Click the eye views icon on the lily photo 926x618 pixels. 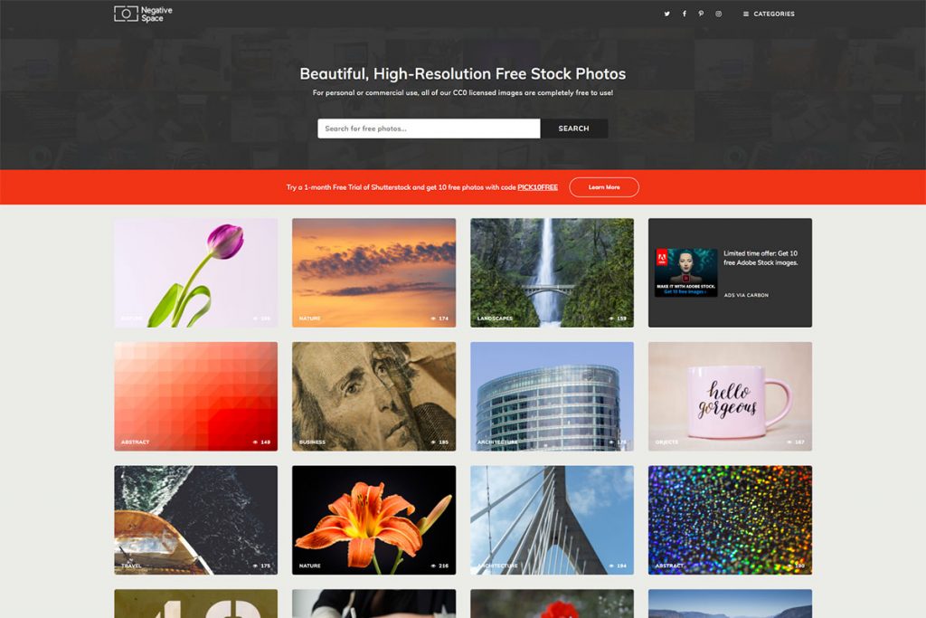pyautogui.click(x=433, y=566)
